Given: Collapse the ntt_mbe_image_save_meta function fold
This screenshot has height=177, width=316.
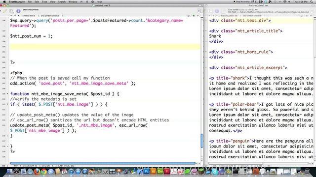Looking at the screenshot, I should [8, 94].
